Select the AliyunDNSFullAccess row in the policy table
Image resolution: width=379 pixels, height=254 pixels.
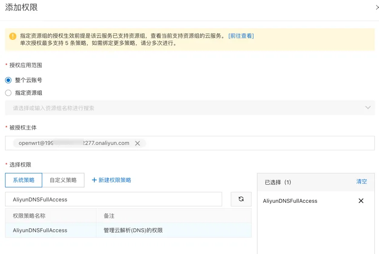(128, 230)
